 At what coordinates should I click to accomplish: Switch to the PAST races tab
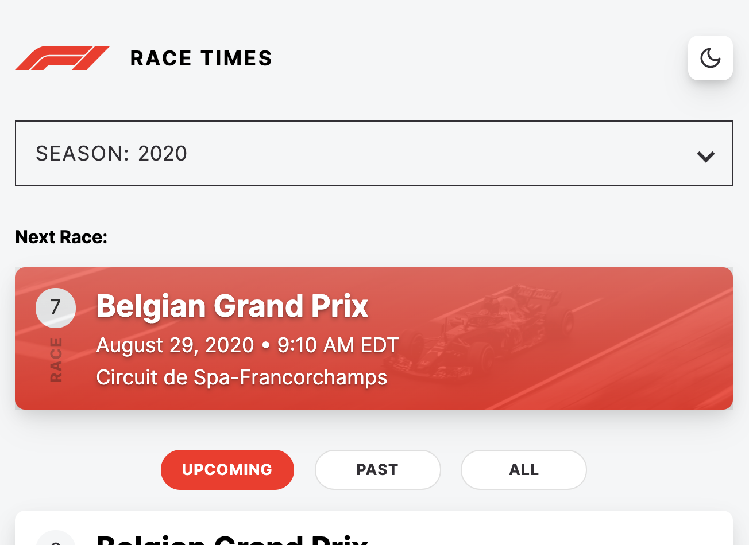coord(377,470)
